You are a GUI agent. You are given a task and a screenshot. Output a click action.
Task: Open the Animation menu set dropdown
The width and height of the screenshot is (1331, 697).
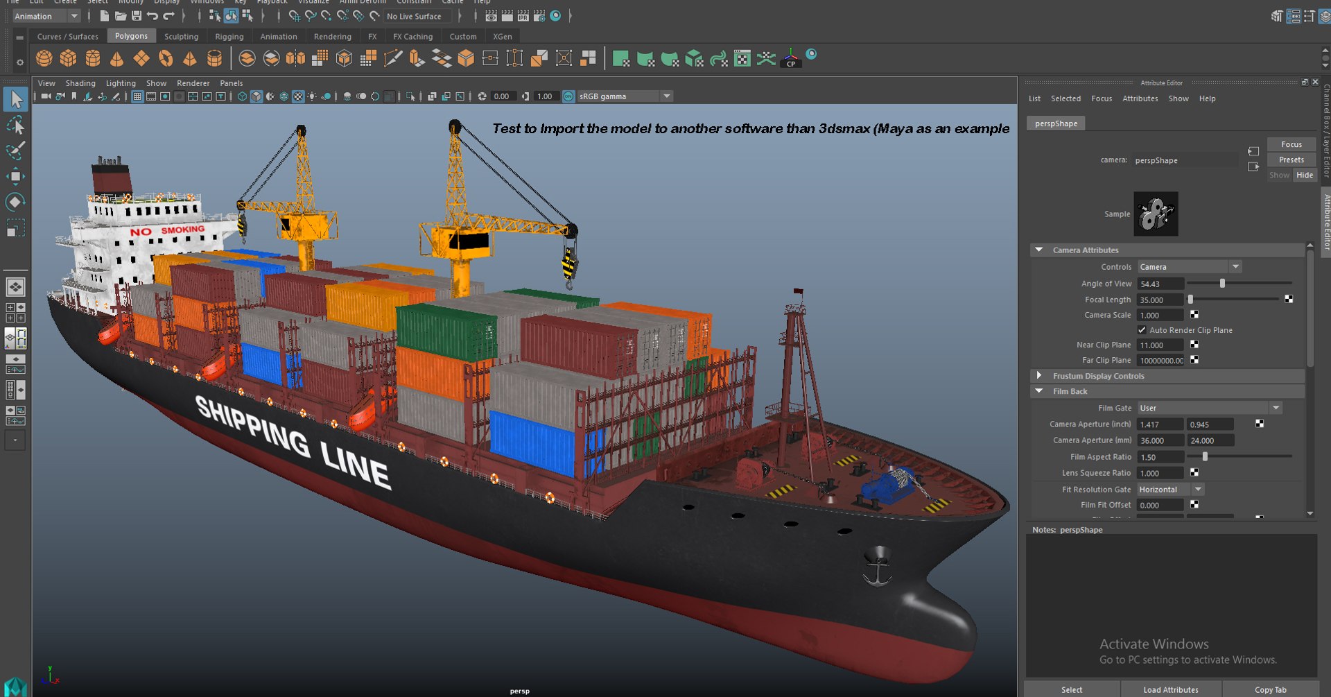(x=46, y=16)
